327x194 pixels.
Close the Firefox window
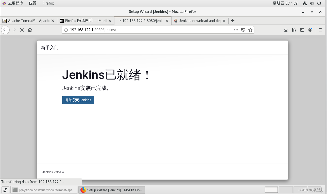320,12
